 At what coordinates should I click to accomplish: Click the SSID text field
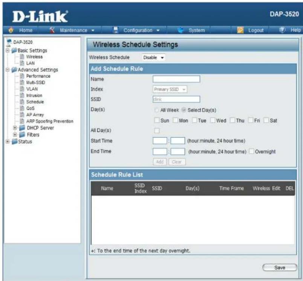tap(176, 99)
